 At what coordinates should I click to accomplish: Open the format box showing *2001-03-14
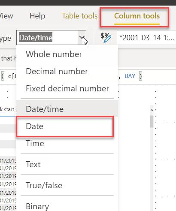(x=146, y=38)
